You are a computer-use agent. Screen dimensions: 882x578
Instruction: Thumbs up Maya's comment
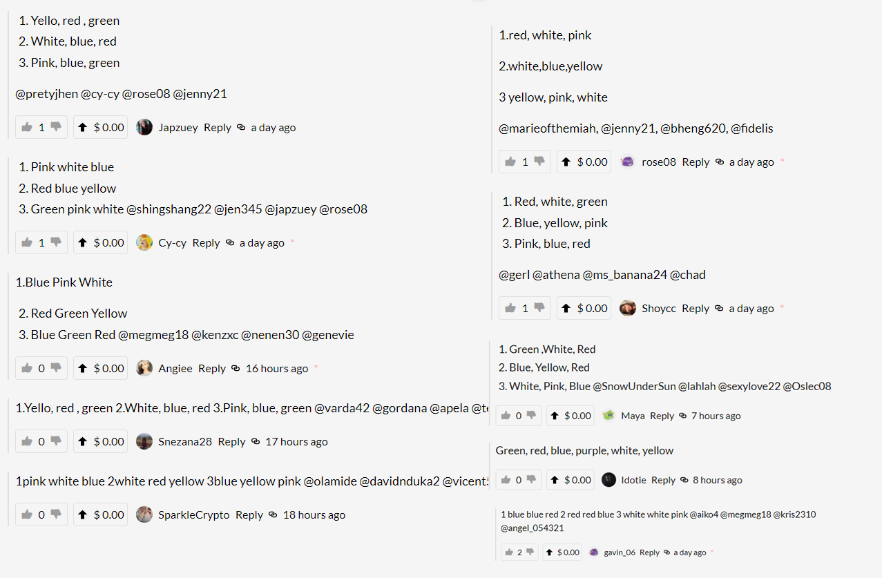point(506,416)
